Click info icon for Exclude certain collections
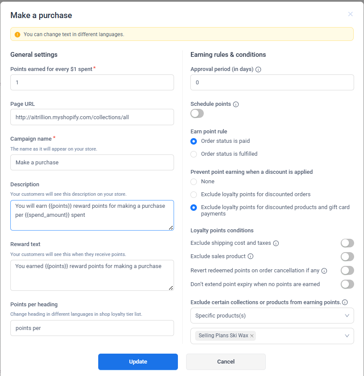This screenshot has height=376, width=364. (x=345, y=302)
